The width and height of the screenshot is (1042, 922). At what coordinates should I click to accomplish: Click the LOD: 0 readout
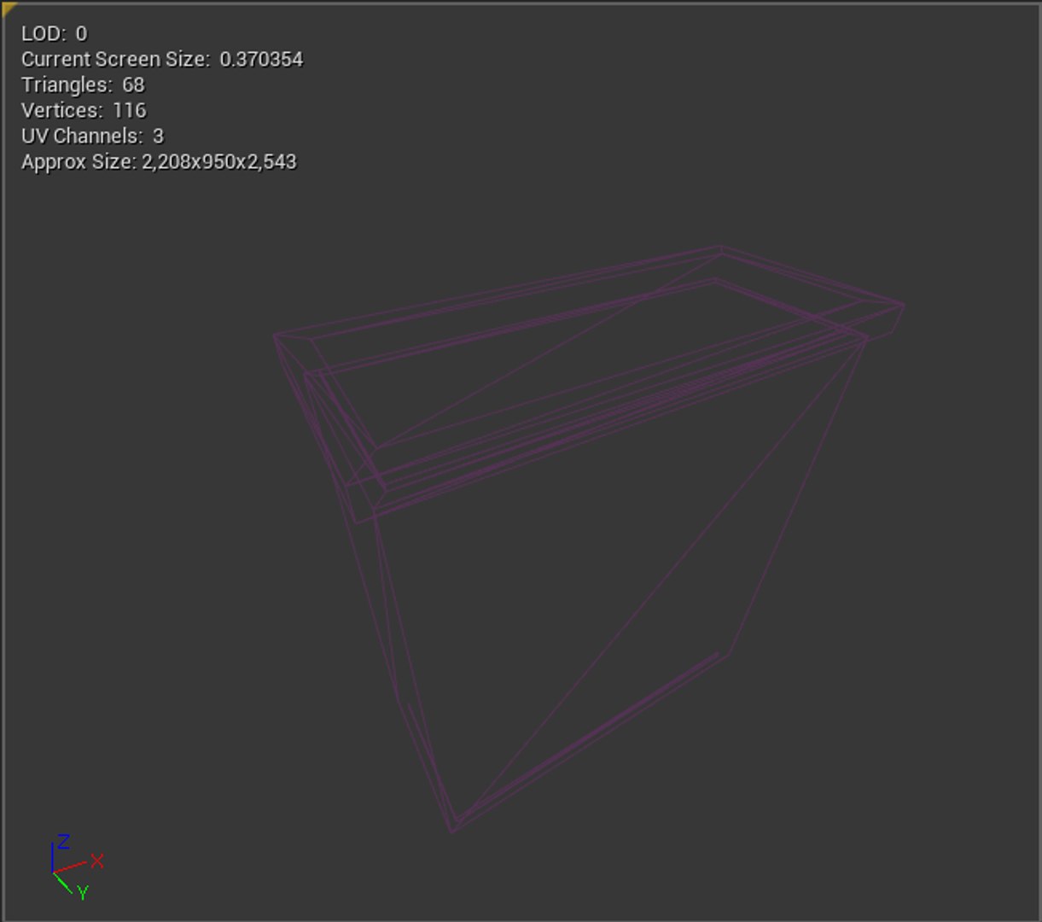point(55,33)
